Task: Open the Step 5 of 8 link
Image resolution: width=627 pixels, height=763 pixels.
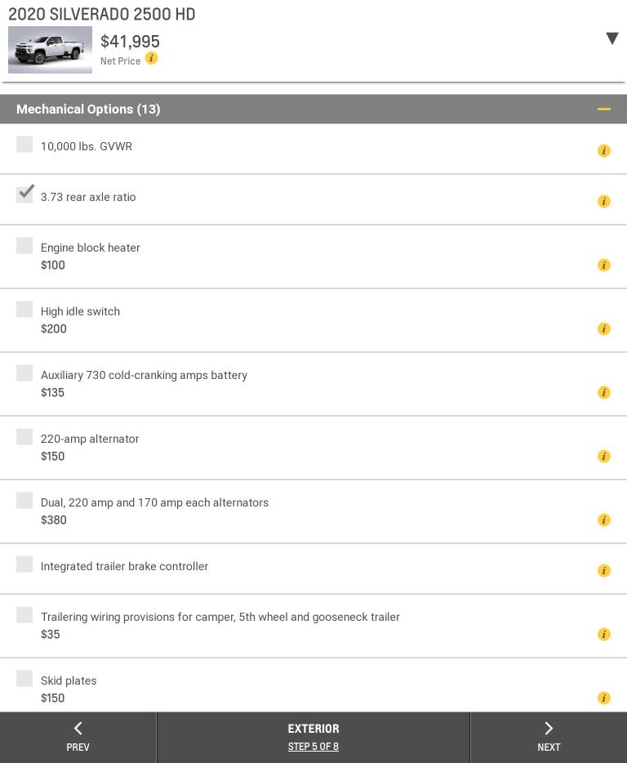Action: tap(313, 747)
